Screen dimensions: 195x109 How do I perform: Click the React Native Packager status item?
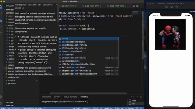point(32,108)
